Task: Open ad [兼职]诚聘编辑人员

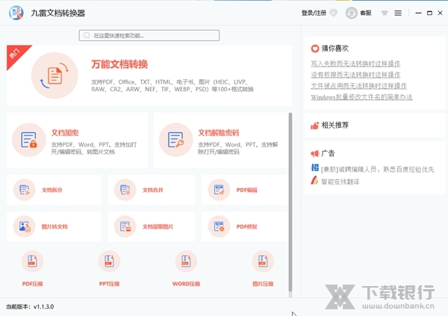Action: click(377, 170)
